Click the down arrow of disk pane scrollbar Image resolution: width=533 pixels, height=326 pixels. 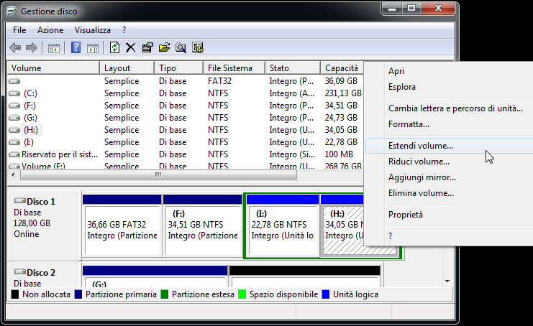447,281
